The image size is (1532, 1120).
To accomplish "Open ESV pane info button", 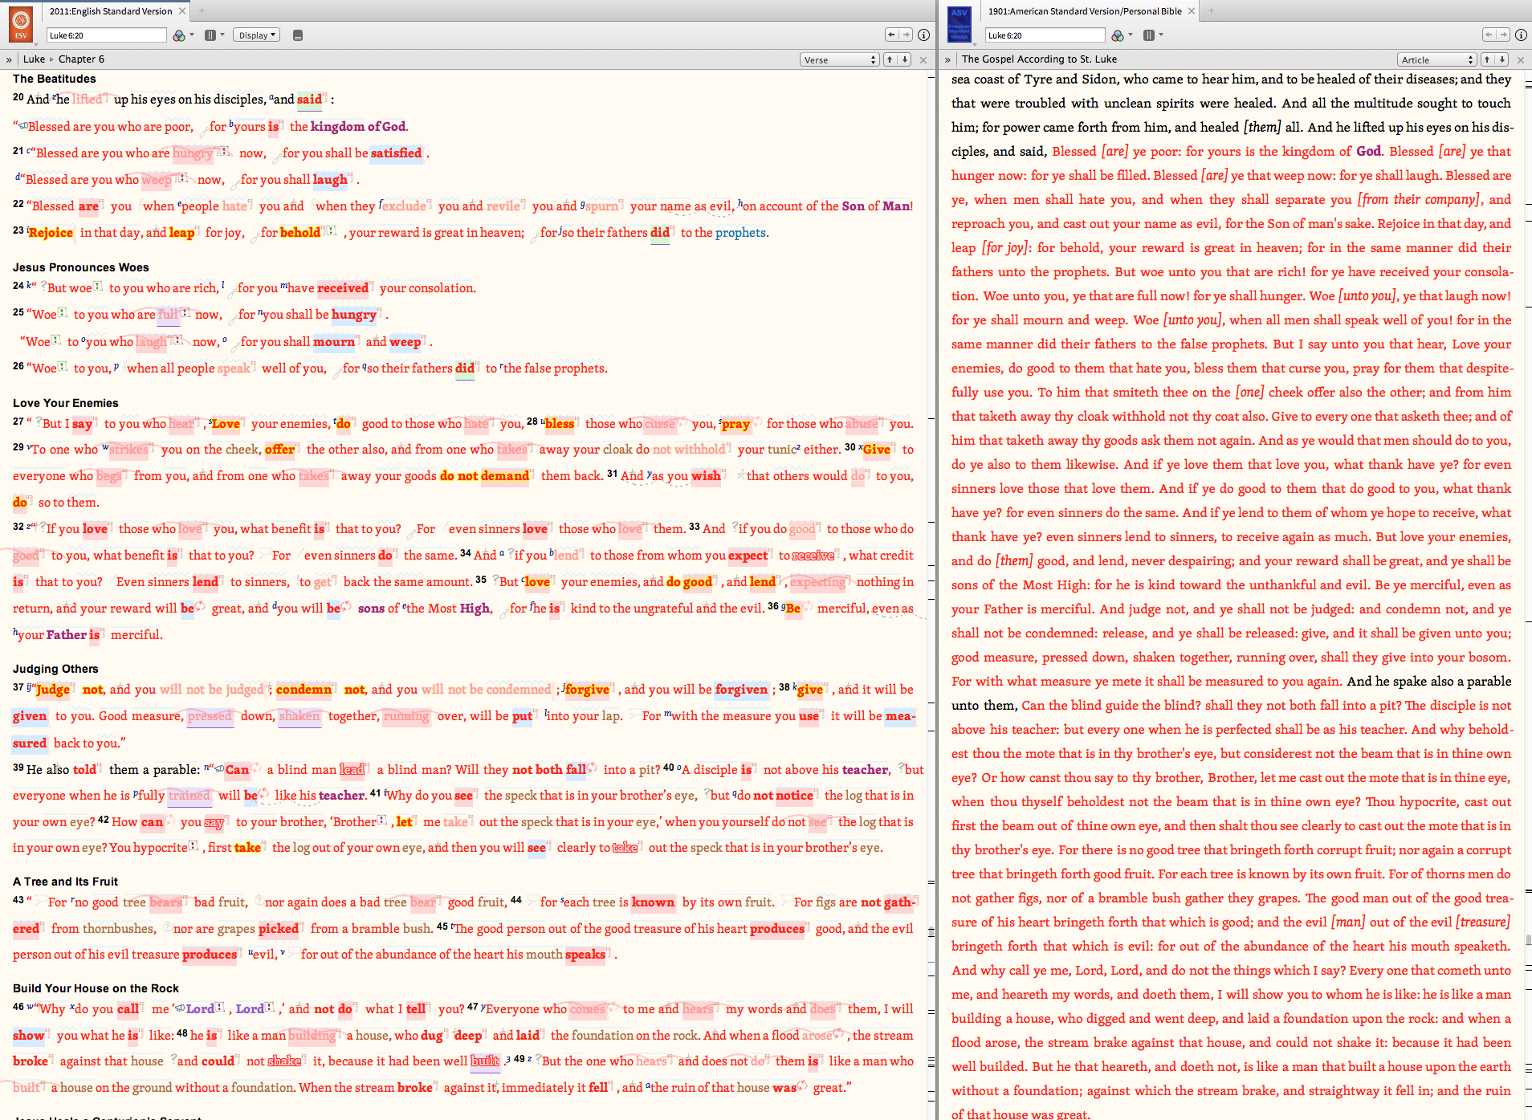I will (x=923, y=35).
